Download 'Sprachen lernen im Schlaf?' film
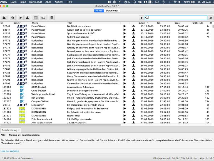Image resolution: width=214 pixels, height=161 pixels. [x=134, y=33]
